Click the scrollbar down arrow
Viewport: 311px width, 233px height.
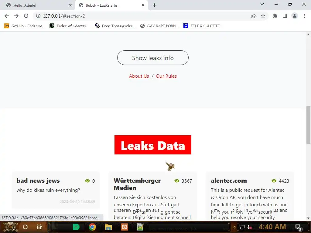pos(308,218)
